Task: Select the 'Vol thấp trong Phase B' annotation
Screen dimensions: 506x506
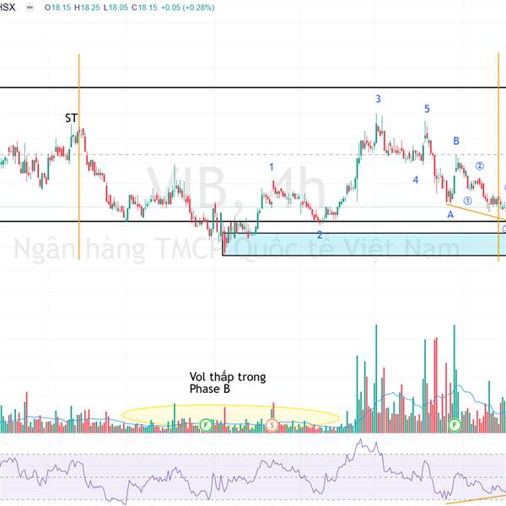Action: [x=228, y=383]
